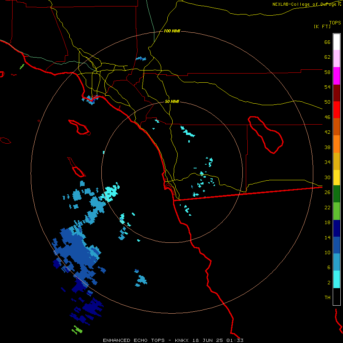Select the bright red legend swatch
343x343 pixels.
tap(337, 110)
